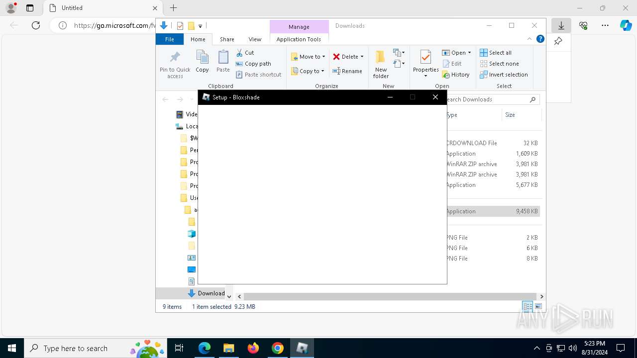The height and width of the screenshot is (358, 637).
Task: Open the Copy to dropdown
Action: point(308,71)
